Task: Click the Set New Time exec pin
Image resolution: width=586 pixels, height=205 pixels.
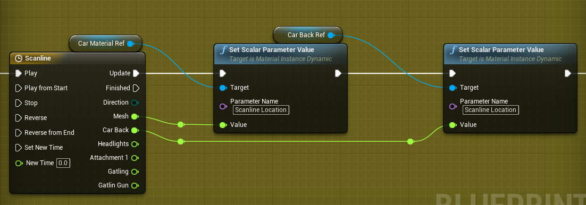Action: pyautogui.click(x=18, y=148)
